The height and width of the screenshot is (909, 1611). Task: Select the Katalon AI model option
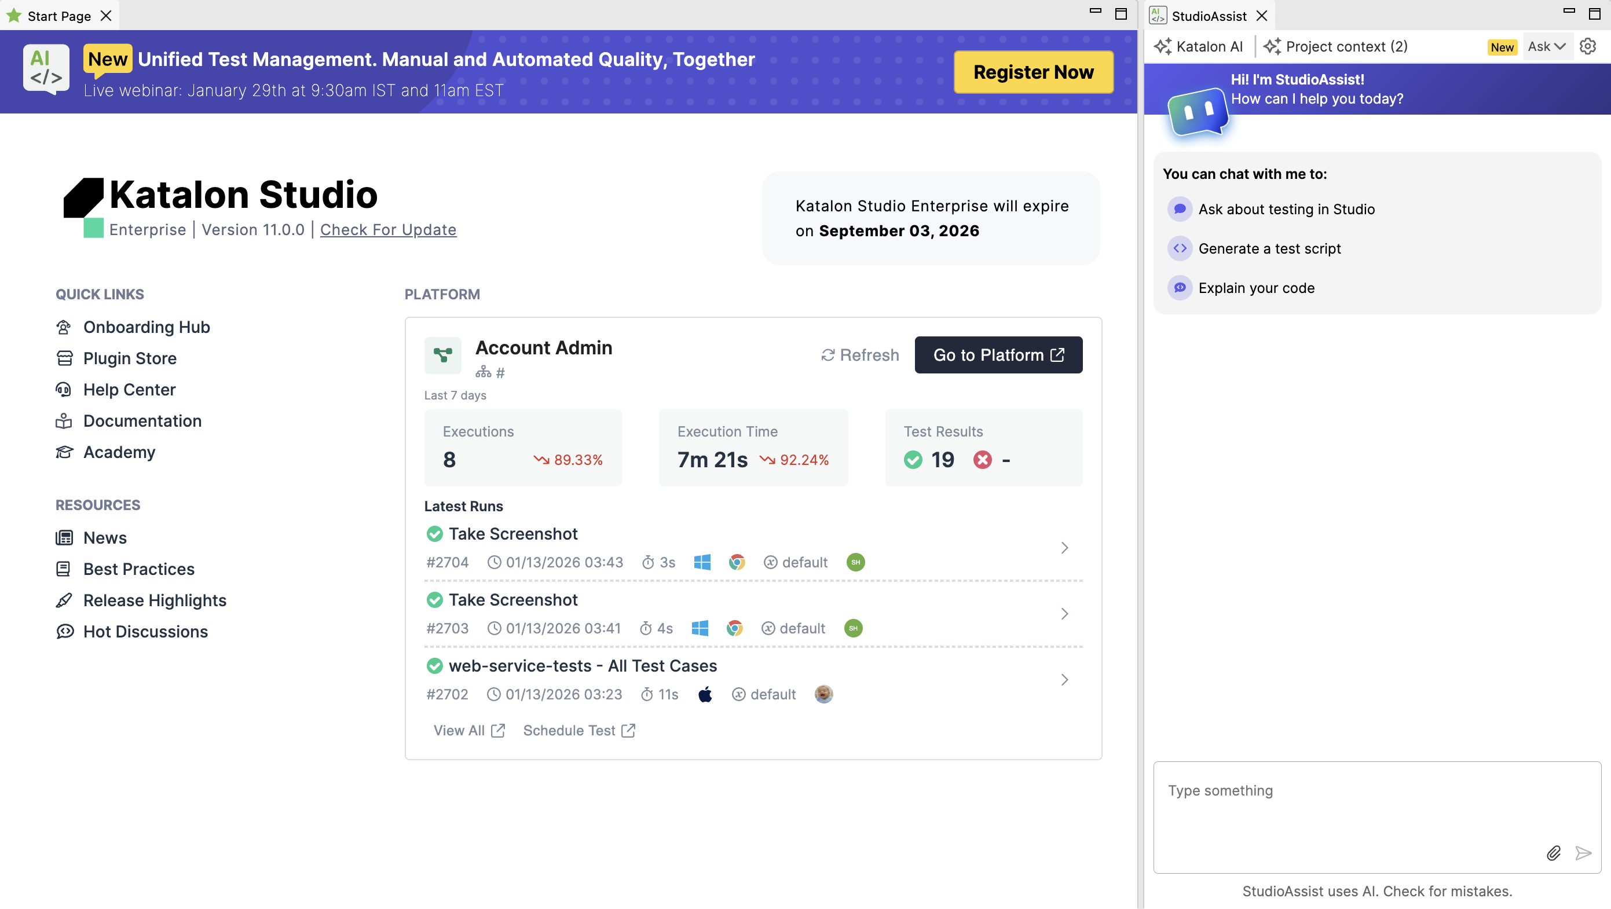coord(1198,46)
